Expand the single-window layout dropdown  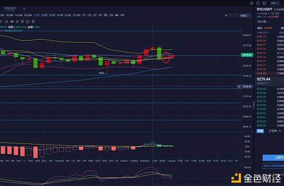coord(245,16)
